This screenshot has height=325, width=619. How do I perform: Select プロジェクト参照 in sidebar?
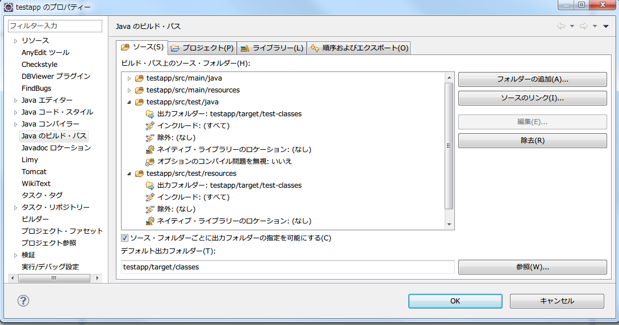(49, 243)
